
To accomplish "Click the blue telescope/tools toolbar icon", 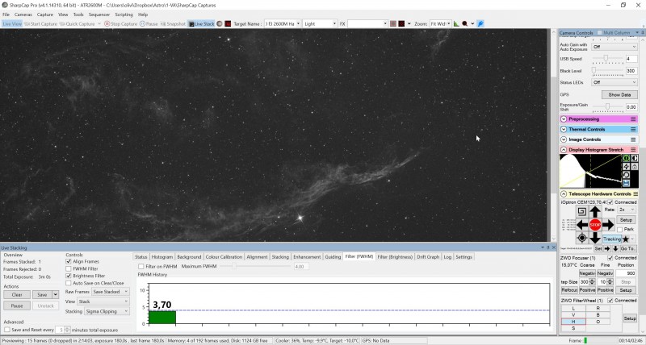I will tap(480, 24).
